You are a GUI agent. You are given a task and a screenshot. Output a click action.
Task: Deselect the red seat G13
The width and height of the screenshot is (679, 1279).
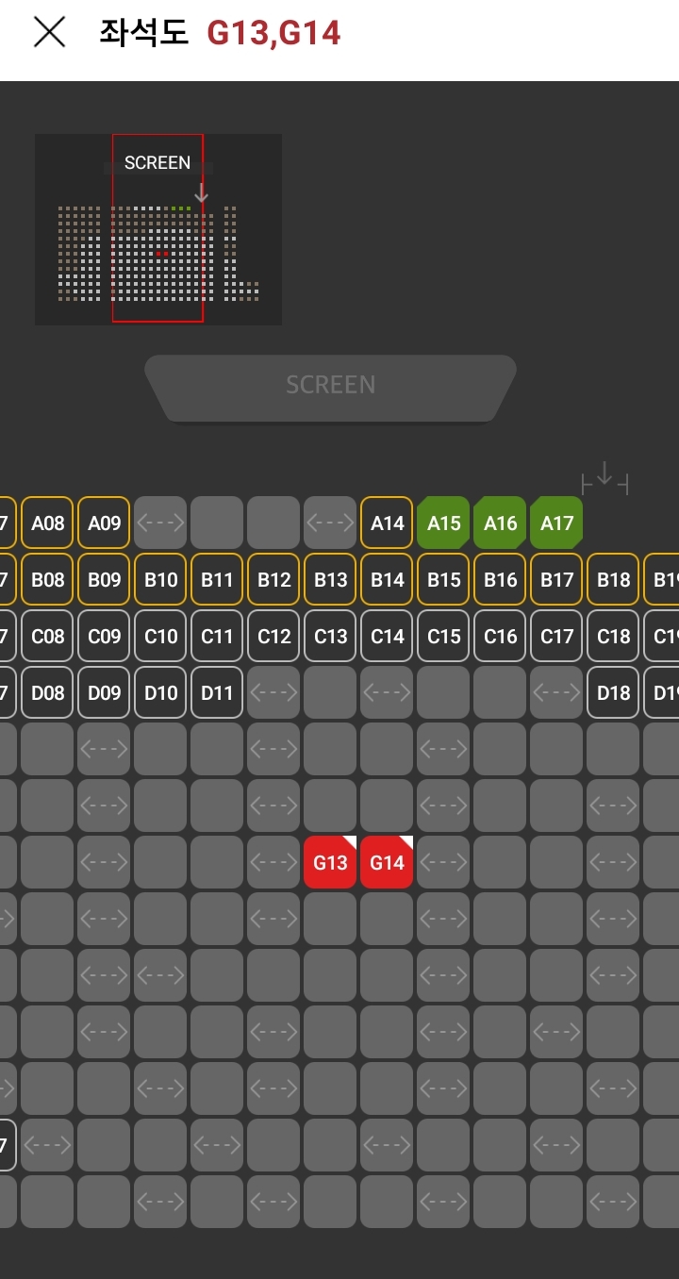coord(330,862)
